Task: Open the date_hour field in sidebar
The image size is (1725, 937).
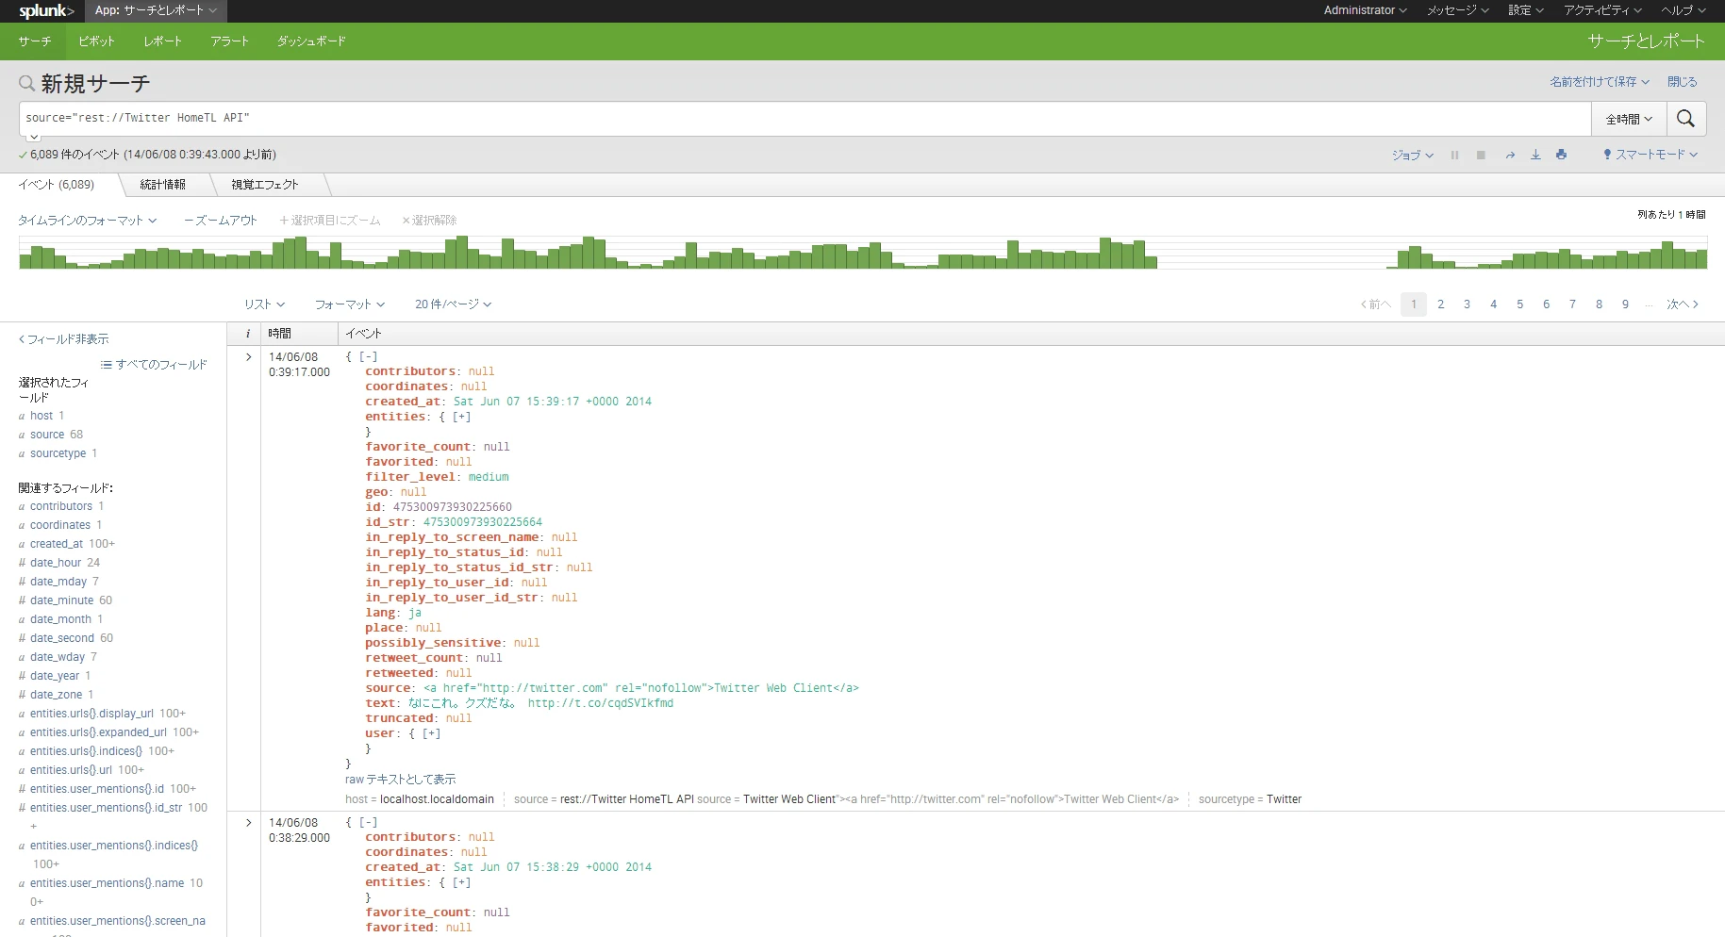Action: pos(56,563)
